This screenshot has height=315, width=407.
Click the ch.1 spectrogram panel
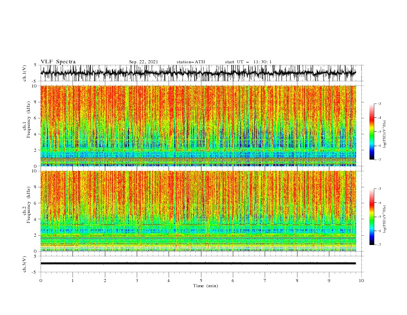tap(198, 126)
